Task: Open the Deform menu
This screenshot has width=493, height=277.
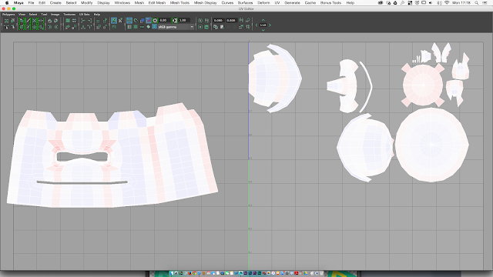Action: 263,3
